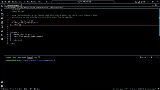Switch to the Output panel tab
This screenshot has height=90, width=160.
click(14, 57)
